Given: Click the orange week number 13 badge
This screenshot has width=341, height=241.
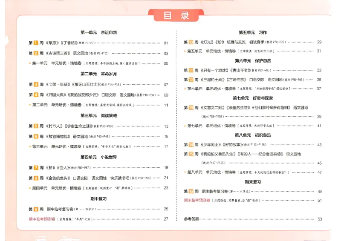Looking at the screenshot, I should [x=191, y=108].
